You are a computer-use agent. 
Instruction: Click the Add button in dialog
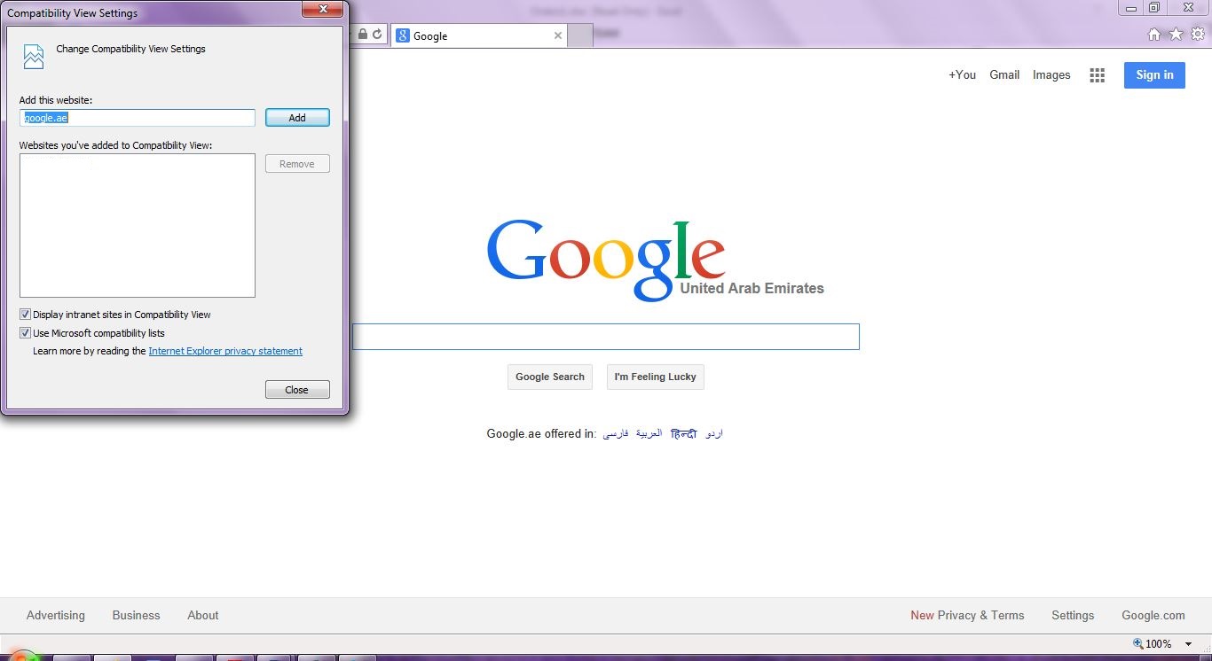tap(297, 118)
